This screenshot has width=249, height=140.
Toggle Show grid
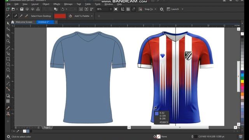click(128, 9)
